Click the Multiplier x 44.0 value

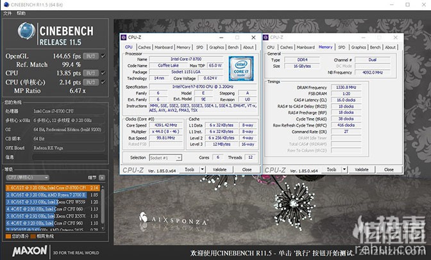pos(165,131)
